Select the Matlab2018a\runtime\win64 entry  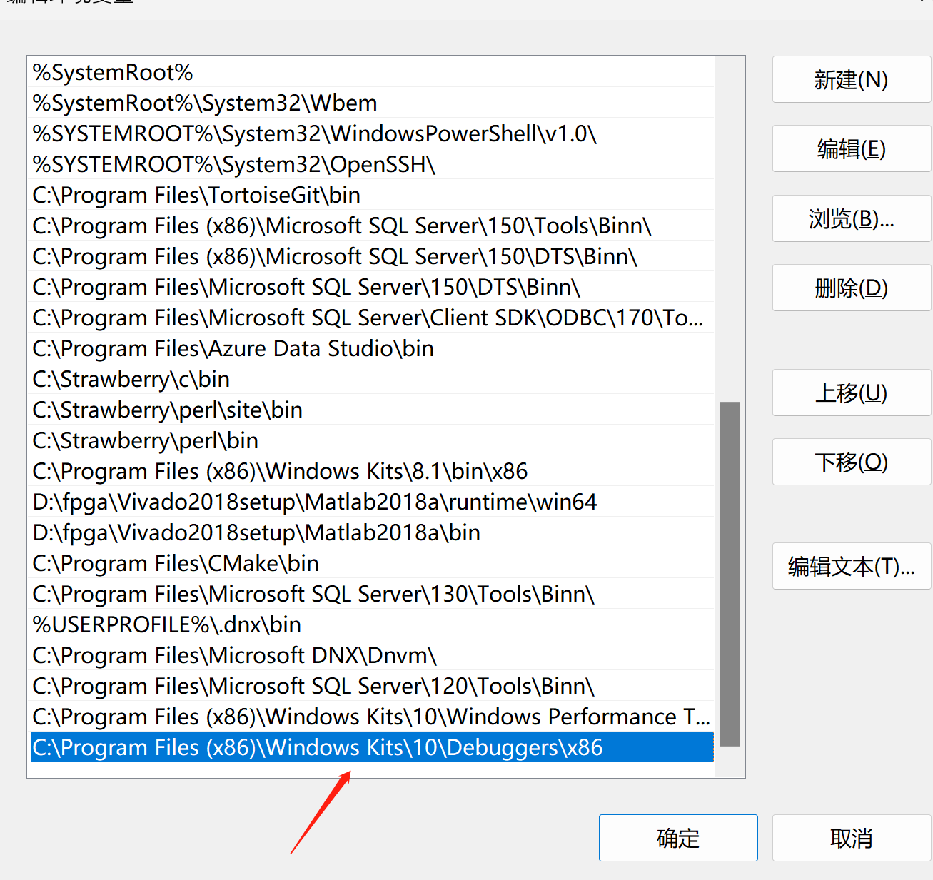pos(372,502)
